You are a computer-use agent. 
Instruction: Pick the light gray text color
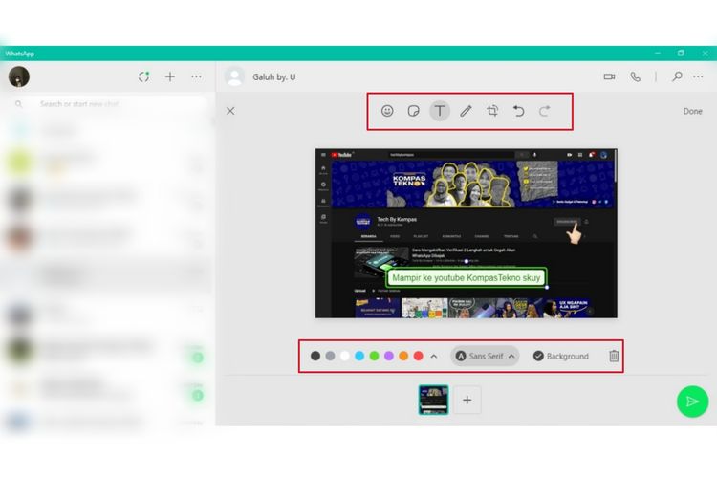(330, 356)
